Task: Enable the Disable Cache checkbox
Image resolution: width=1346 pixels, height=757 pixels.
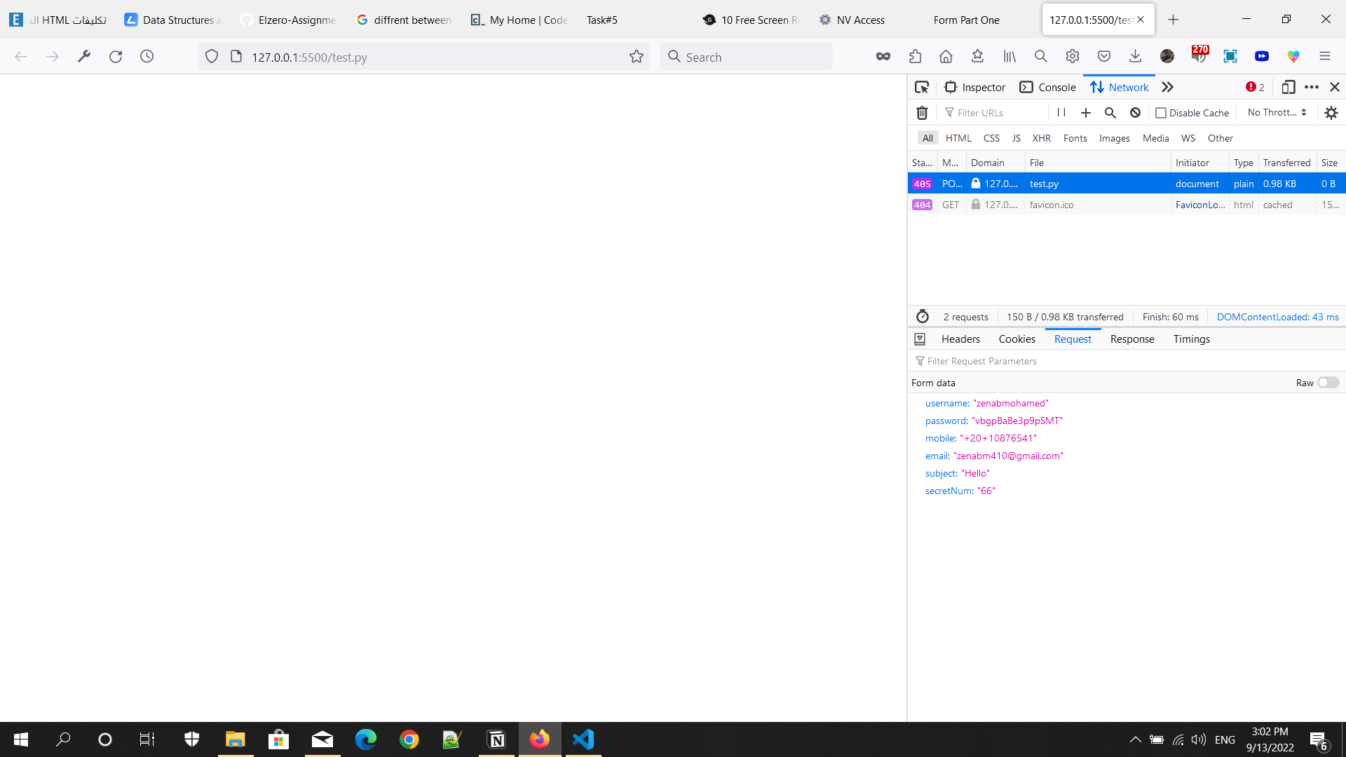Action: click(1162, 112)
